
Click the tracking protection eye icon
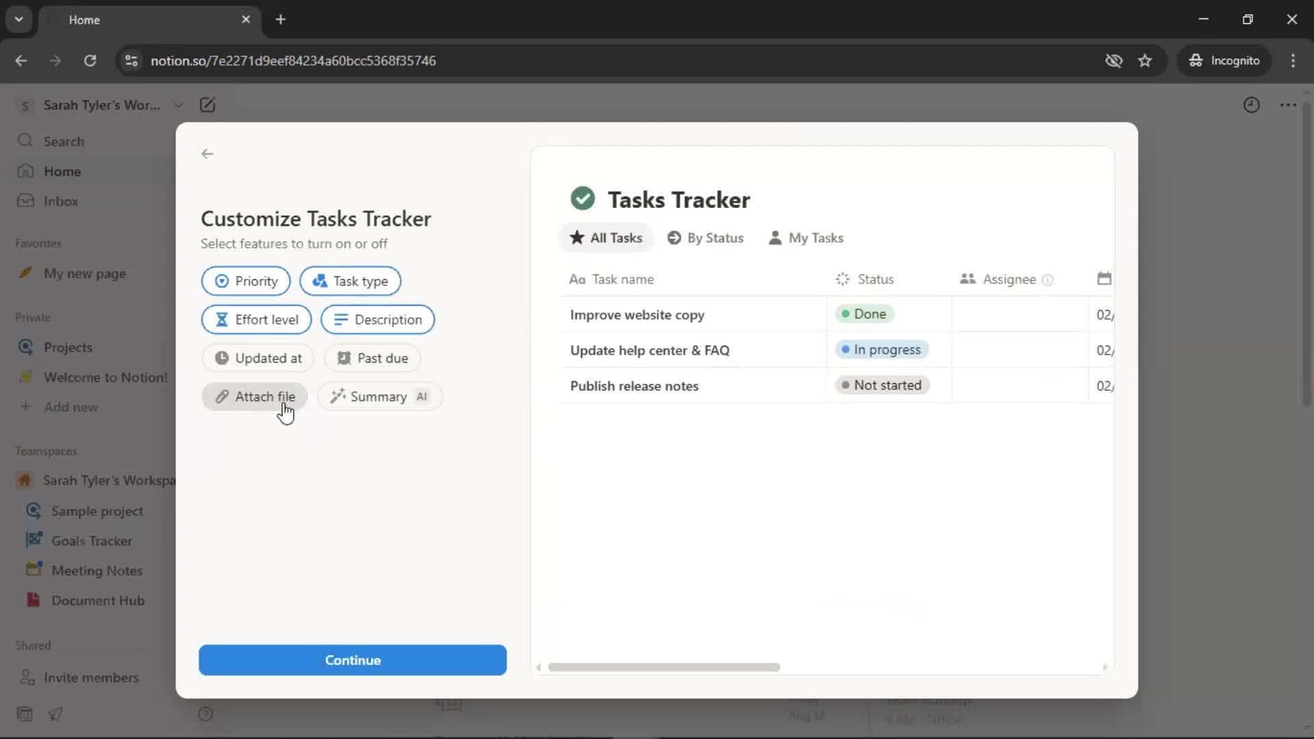coord(1113,61)
